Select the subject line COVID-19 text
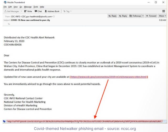 click(x=30, y=20)
